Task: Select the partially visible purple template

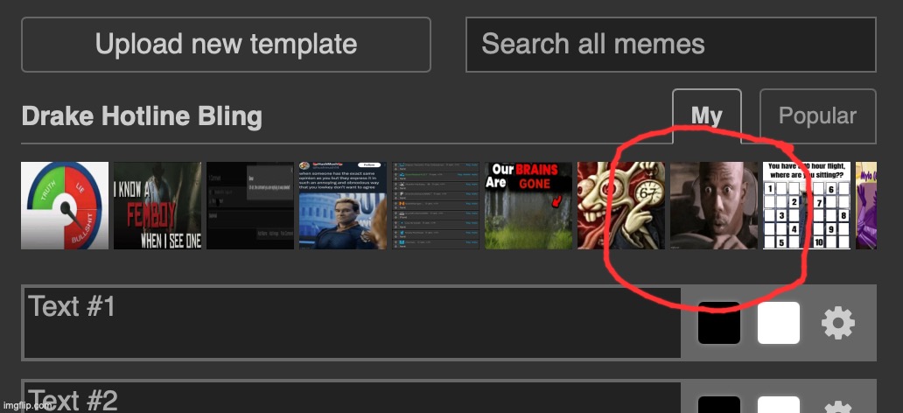Action: [x=865, y=206]
